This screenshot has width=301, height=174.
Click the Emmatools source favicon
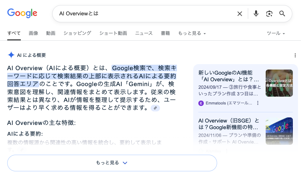pyautogui.click(x=201, y=103)
